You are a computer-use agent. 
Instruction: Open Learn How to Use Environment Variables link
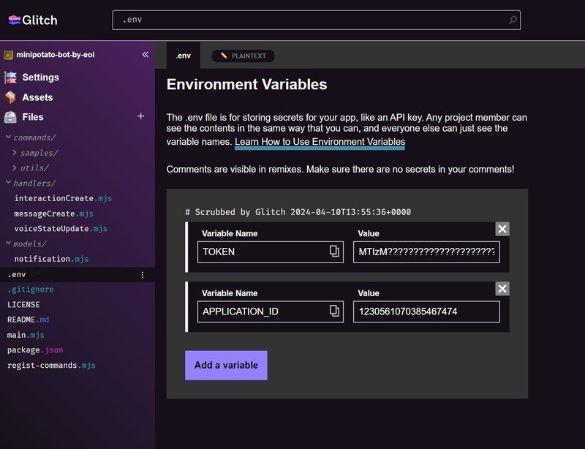[x=320, y=142]
